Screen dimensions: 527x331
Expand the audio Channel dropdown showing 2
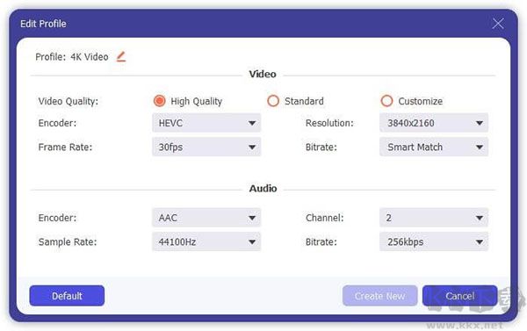pos(434,218)
